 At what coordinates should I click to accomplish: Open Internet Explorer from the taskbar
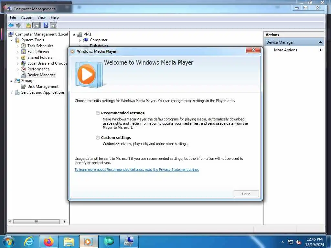[28, 242]
